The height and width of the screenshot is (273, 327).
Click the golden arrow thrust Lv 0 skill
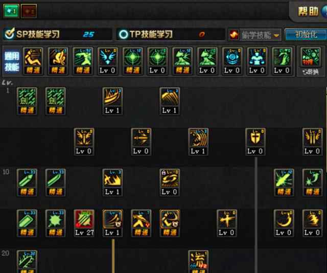(141, 142)
